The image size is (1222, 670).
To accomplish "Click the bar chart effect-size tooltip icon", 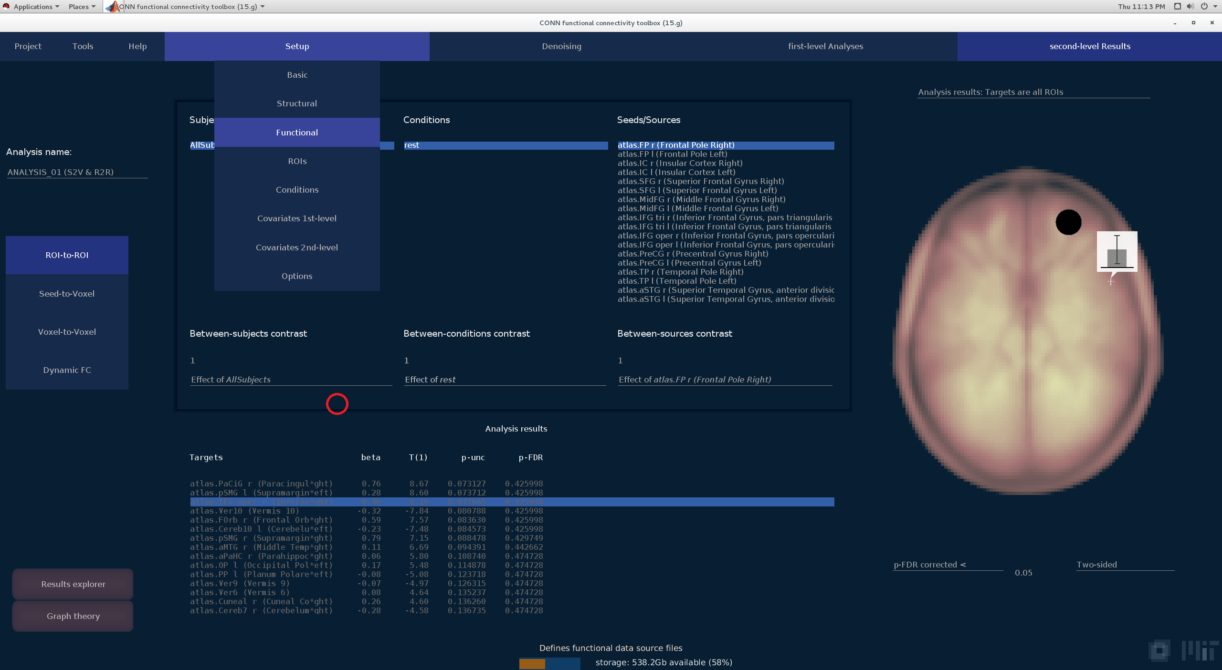I will [1117, 251].
